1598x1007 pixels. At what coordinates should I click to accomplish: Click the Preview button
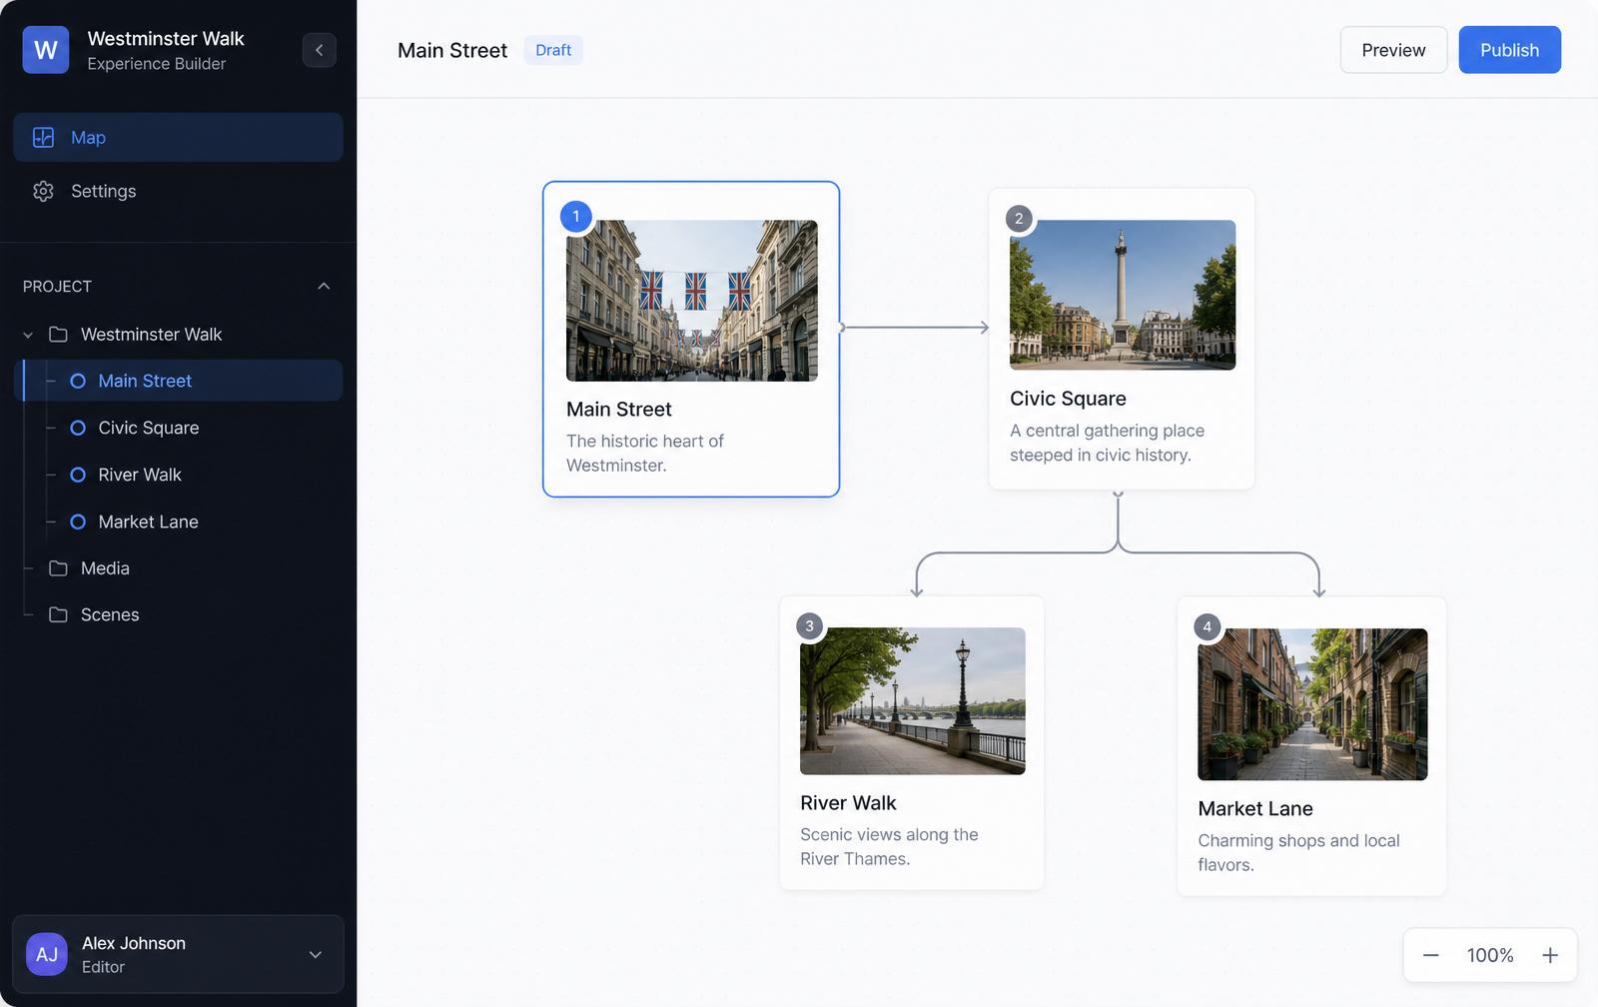tap(1393, 50)
